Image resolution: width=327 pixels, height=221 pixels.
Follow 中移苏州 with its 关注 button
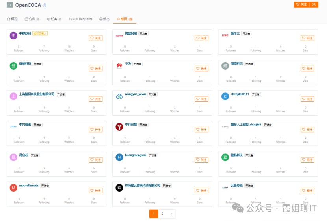(96, 38)
